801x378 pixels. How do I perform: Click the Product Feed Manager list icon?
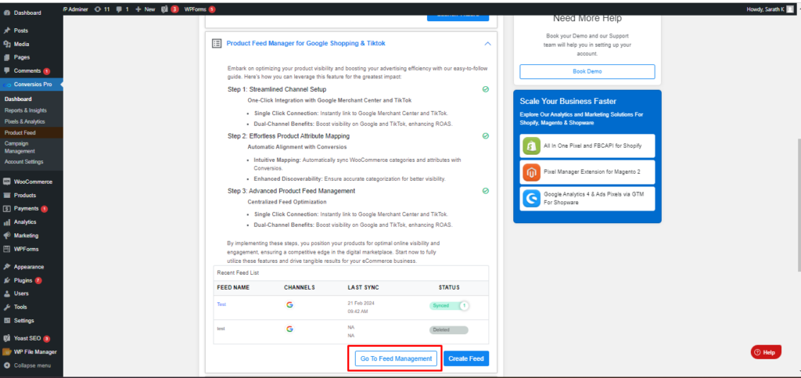point(217,44)
